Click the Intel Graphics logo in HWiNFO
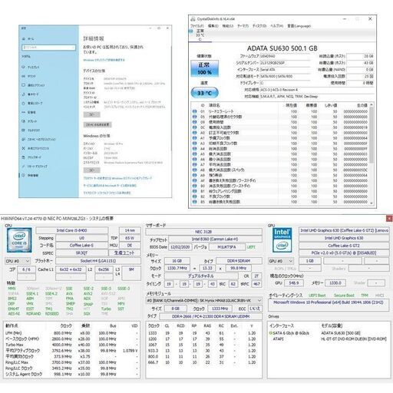This screenshot has height=393, width=393. (x=282, y=240)
